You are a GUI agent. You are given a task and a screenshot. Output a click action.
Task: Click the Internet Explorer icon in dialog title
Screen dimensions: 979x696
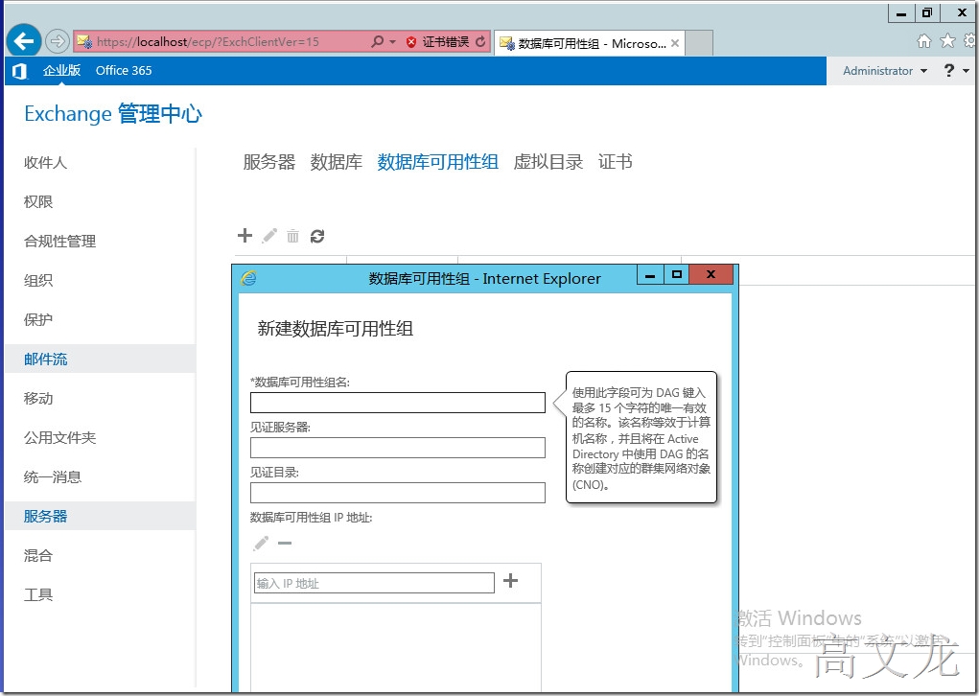point(248,278)
